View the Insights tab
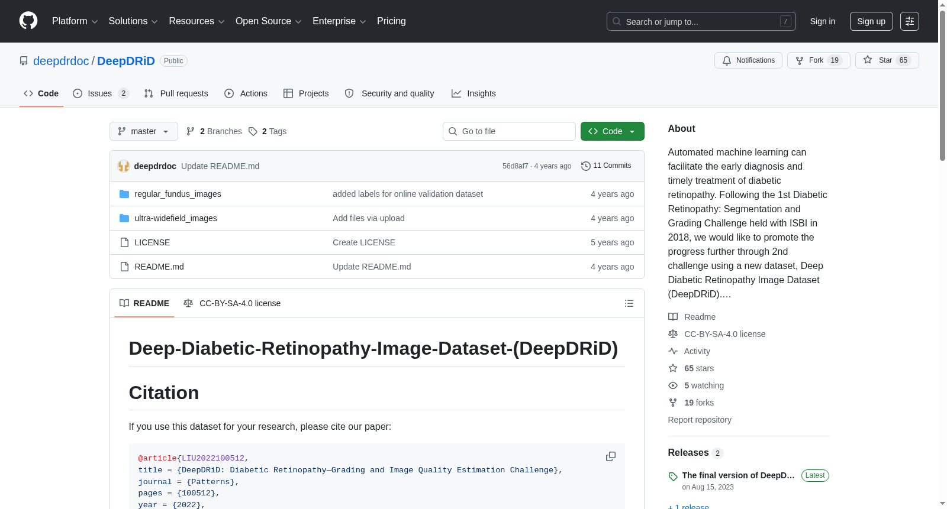The width and height of the screenshot is (947, 509). click(474, 93)
